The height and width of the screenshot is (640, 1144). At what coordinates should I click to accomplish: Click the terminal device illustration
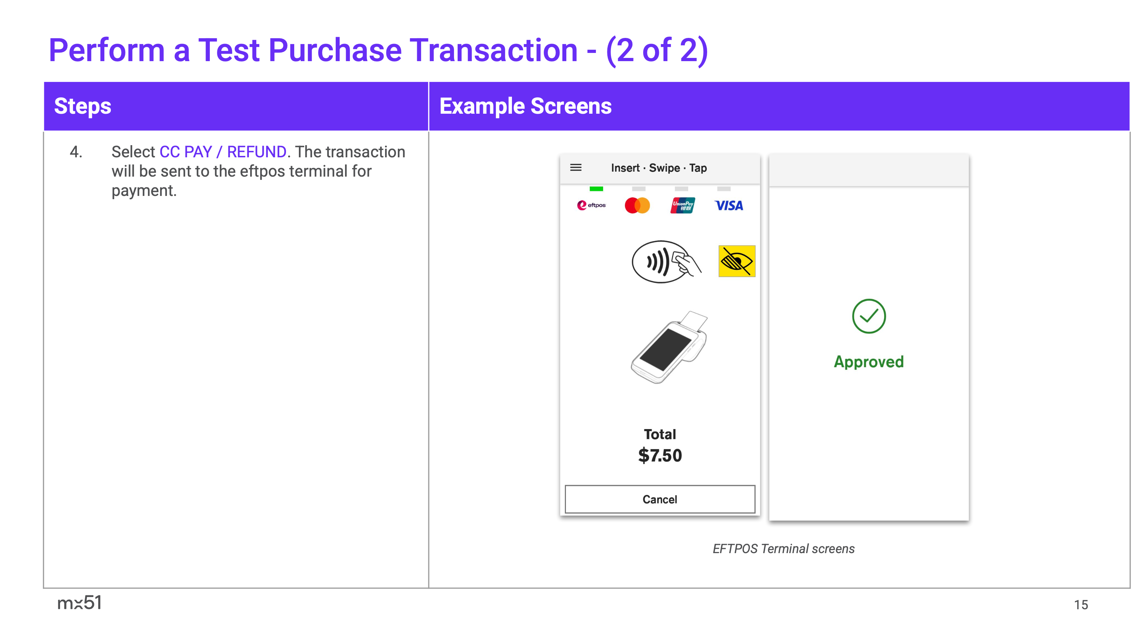pos(669,347)
